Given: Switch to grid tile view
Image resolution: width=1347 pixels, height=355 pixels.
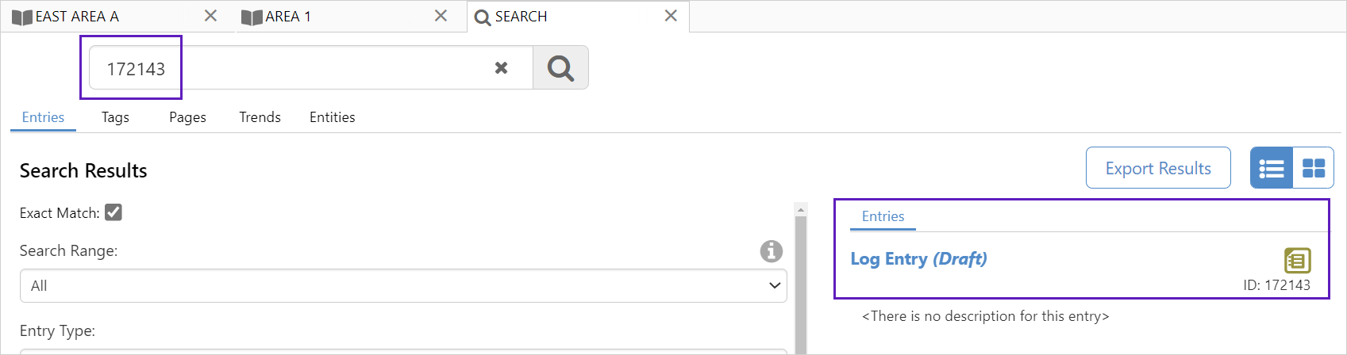Looking at the screenshot, I should tap(1314, 168).
